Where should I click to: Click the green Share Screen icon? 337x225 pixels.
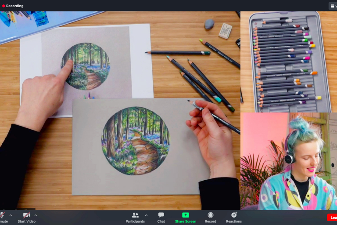pos(186,215)
